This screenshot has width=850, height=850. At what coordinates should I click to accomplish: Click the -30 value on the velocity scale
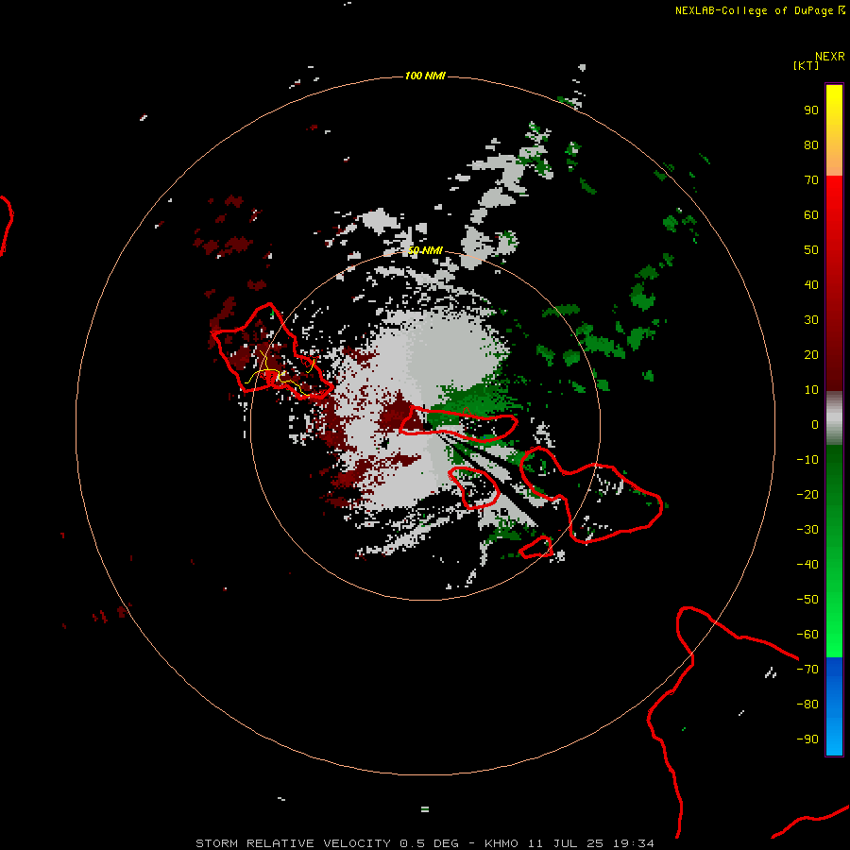807,530
